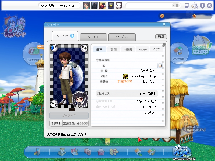The width and height of the screenshot is (215, 161).
Task: Click the '0.0% [0 / 3312]' value
Action: (x=147, y=101)
